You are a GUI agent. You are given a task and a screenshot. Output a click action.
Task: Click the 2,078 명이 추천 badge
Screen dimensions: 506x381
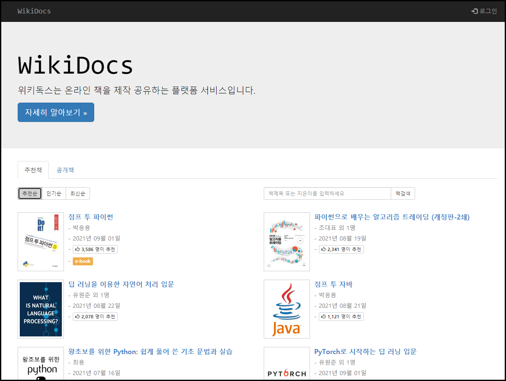[95, 316]
